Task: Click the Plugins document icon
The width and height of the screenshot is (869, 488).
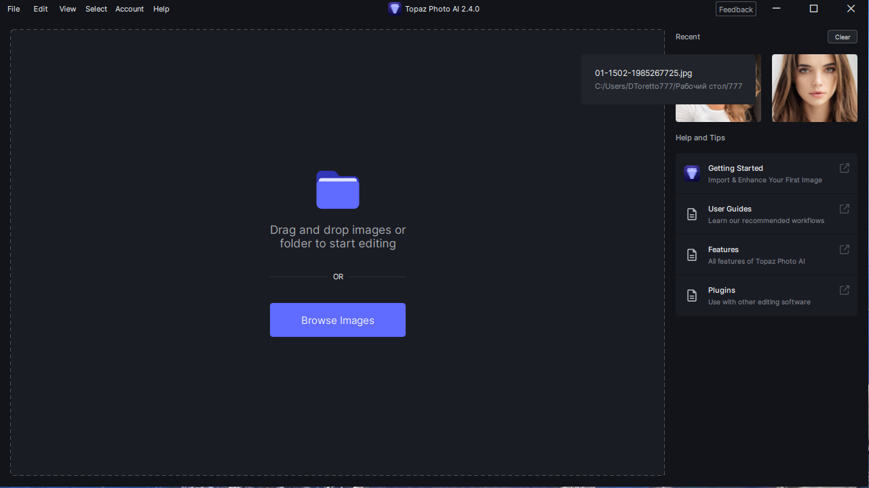Action: [x=692, y=295]
